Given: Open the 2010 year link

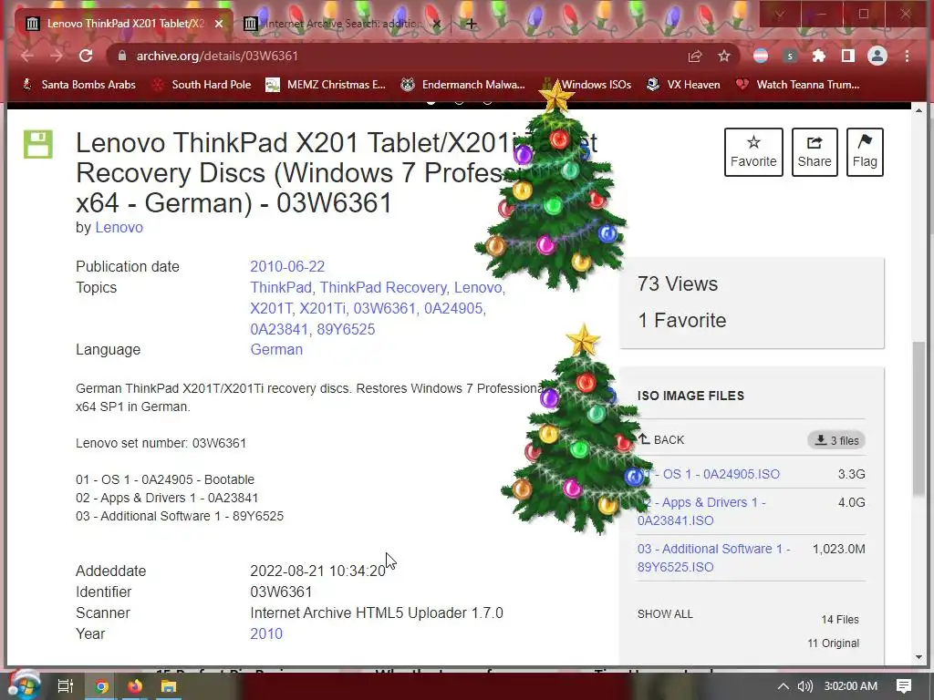Looking at the screenshot, I should pos(266,633).
